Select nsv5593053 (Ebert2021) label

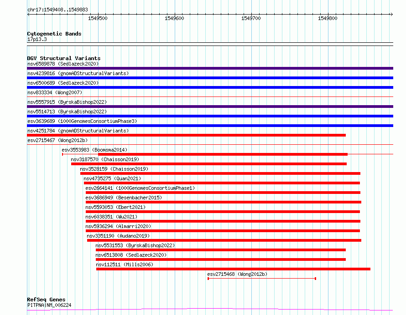(115, 207)
